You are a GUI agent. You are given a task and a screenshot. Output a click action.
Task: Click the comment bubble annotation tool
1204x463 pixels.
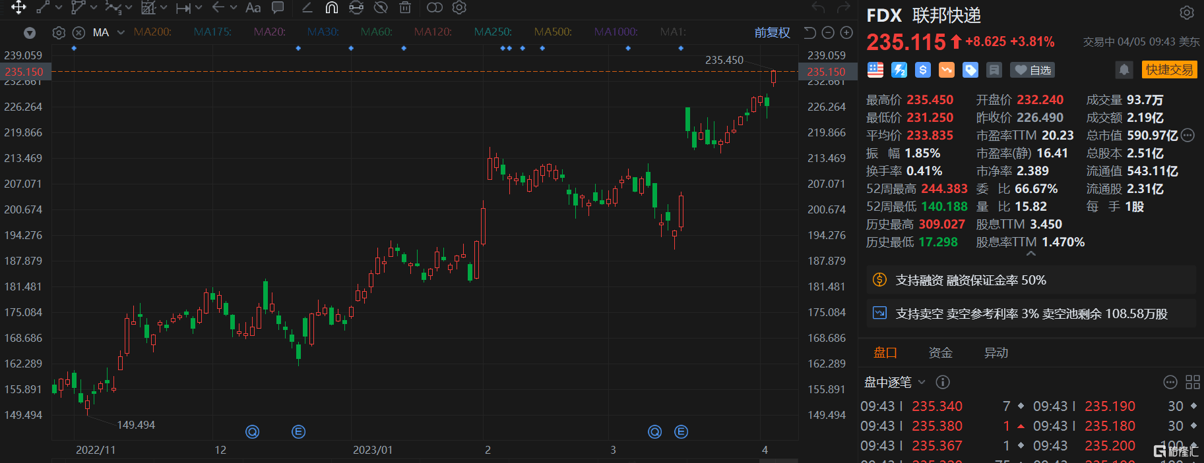click(278, 8)
